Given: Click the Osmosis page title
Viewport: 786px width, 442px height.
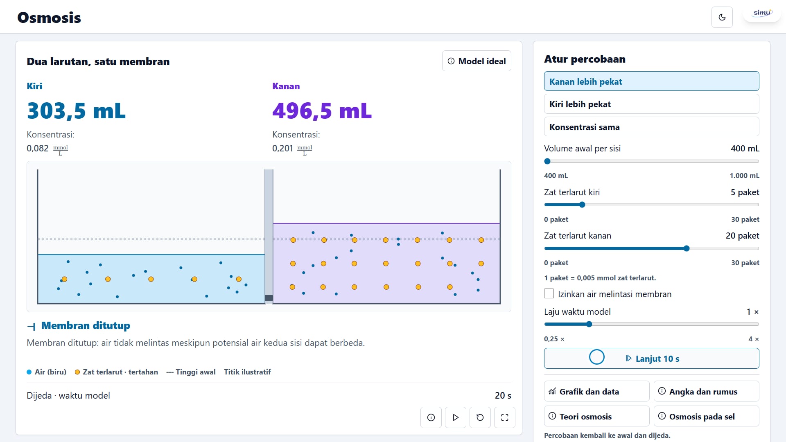Looking at the screenshot, I should [49, 18].
